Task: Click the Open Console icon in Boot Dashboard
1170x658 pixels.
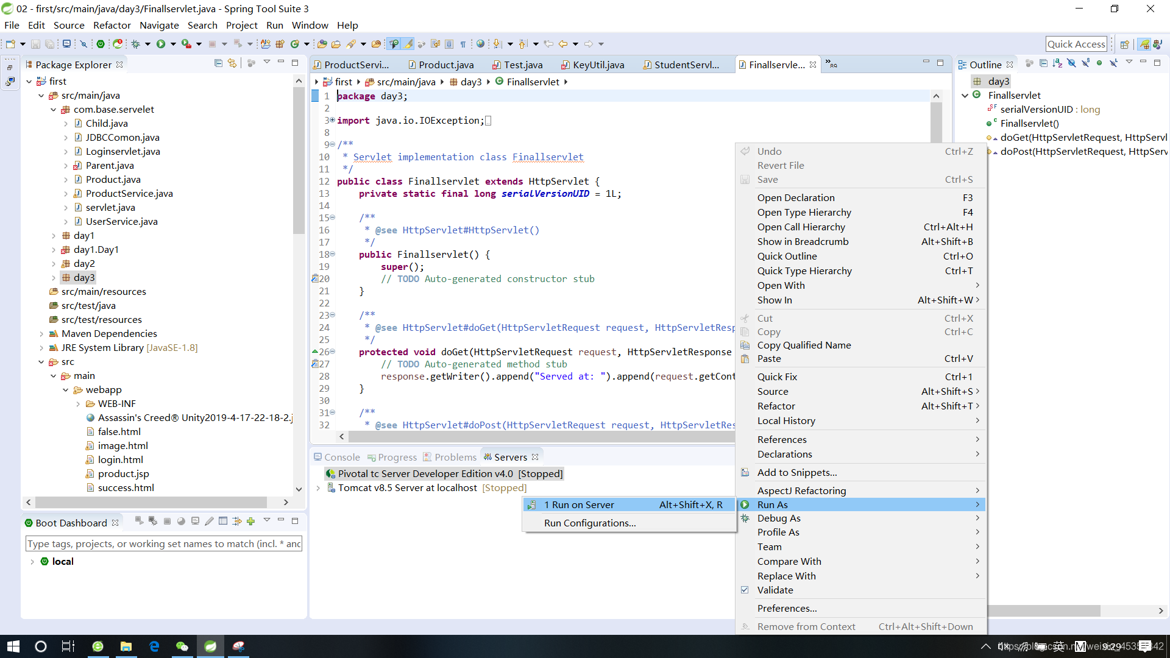Action: coord(195,521)
